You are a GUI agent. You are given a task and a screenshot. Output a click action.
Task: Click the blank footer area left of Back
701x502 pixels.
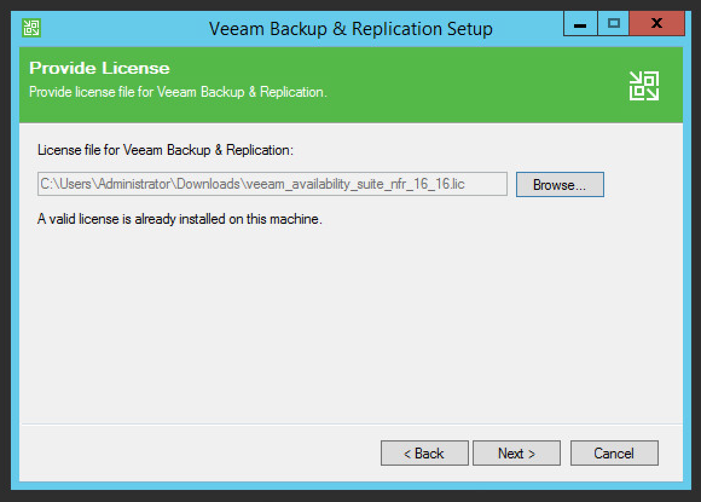click(x=199, y=453)
